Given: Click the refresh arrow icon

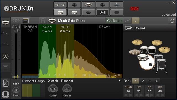Looking at the screenshot, I should (172, 21).
